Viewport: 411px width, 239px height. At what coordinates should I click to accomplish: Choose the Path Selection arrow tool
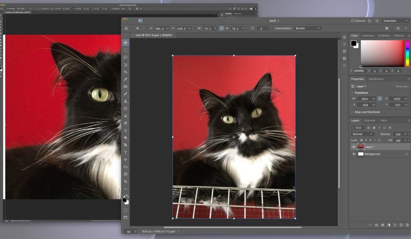125,160
